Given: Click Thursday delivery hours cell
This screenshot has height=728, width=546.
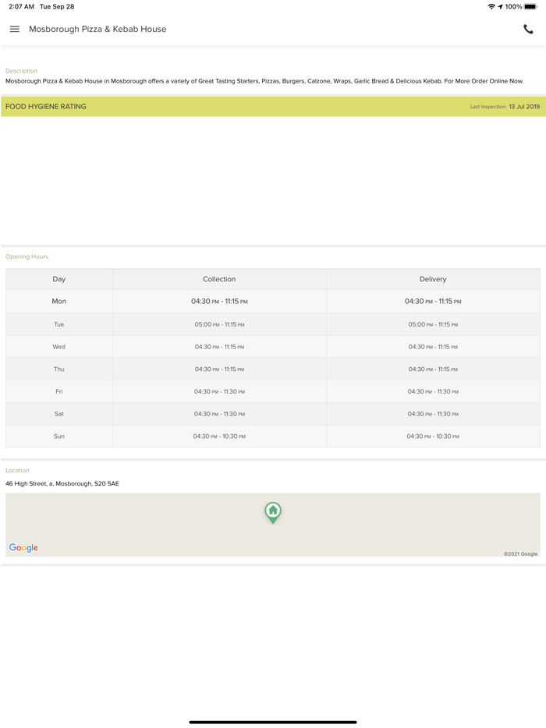Looking at the screenshot, I should click(x=433, y=369).
